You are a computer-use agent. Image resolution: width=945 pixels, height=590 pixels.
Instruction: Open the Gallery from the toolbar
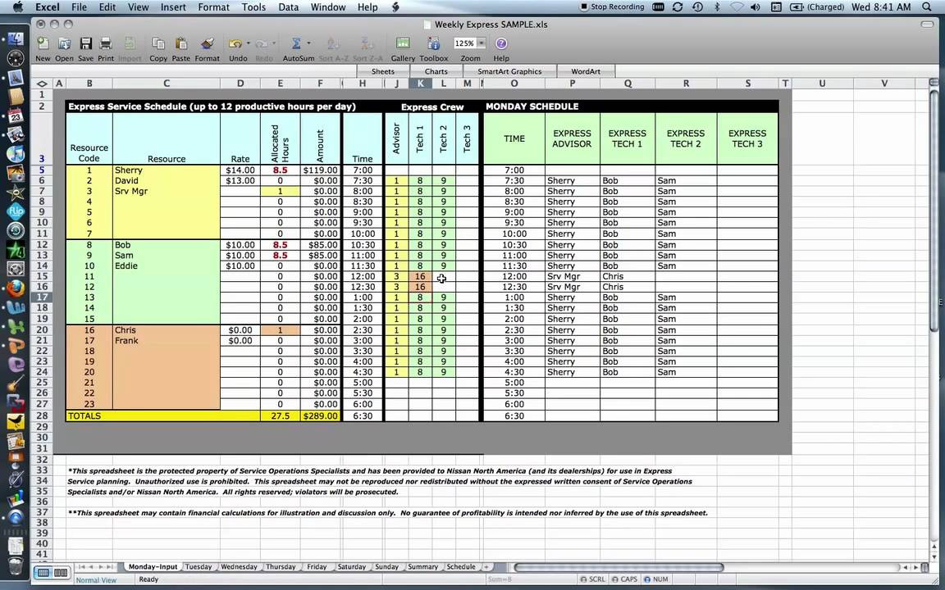coord(402,43)
